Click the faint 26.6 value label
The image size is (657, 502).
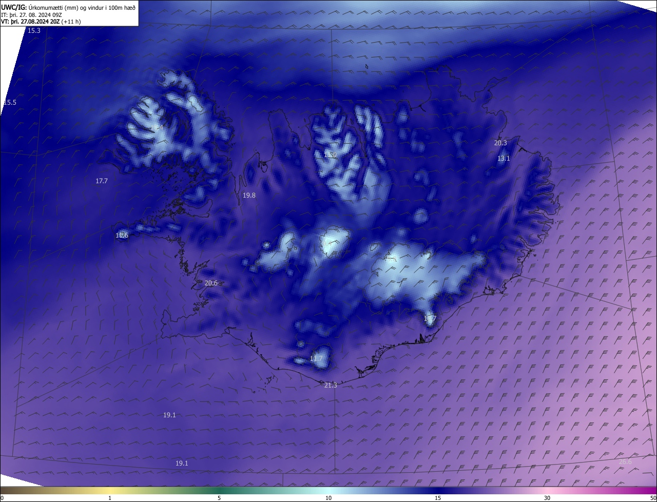625,462
